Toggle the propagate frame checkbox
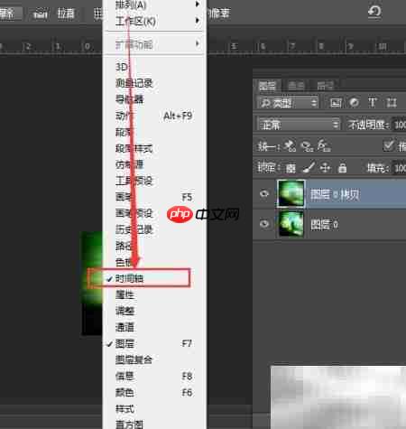This screenshot has width=406, height=429. (x=388, y=145)
